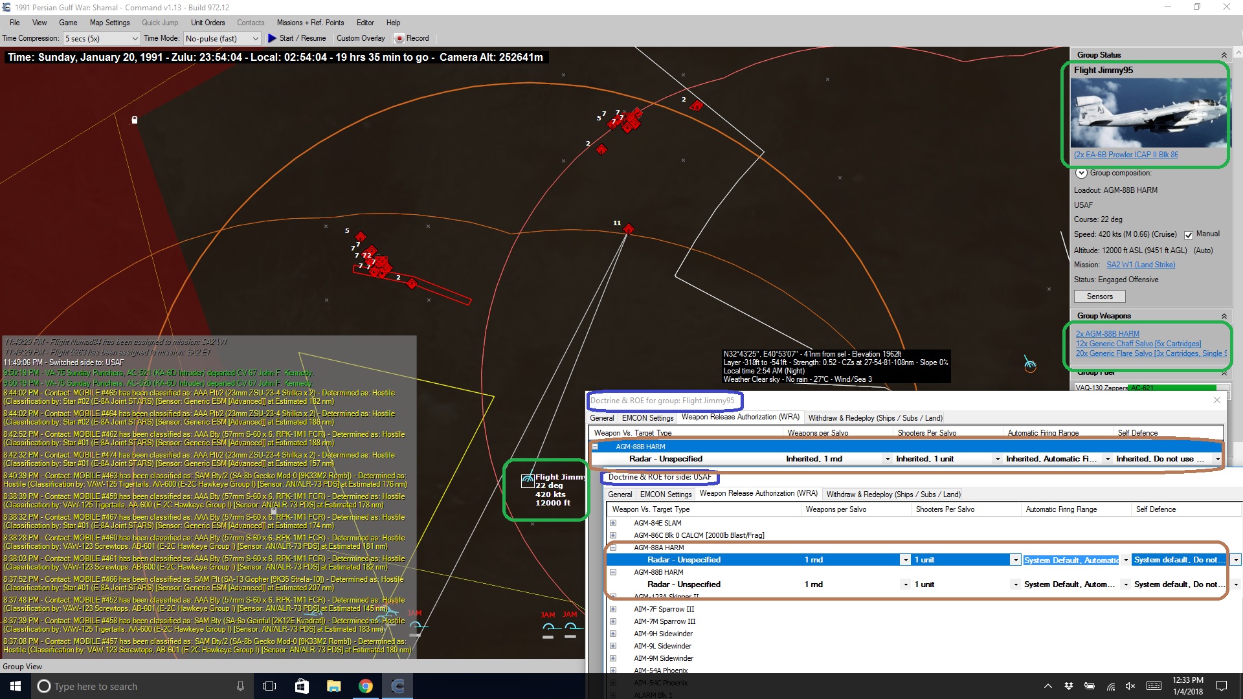Click the 2x AGM-88B HARM weapon link
1243x699 pixels.
click(1108, 334)
